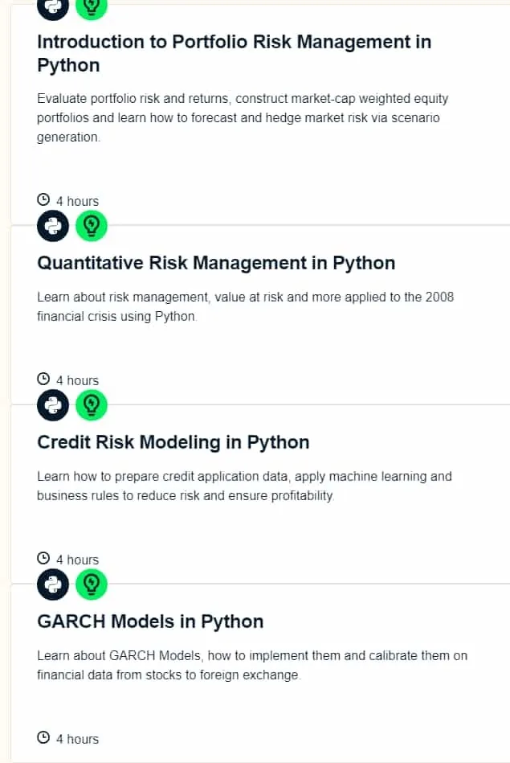Viewport: 510px width, 763px height.
Task: Click clock icon under GARCH Models description
Action: click(43, 737)
